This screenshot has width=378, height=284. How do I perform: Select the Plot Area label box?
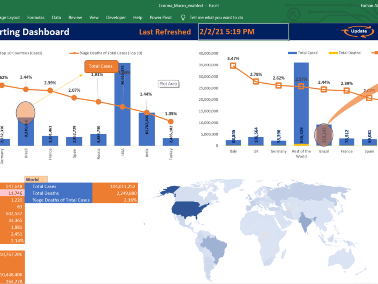[x=168, y=83]
